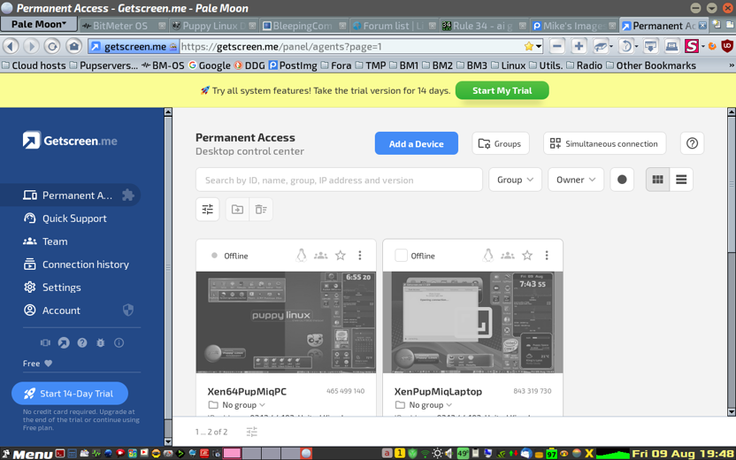This screenshot has height=460, width=736.
Task: Switch to list view of devices
Action: pyautogui.click(x=681, y=180)
